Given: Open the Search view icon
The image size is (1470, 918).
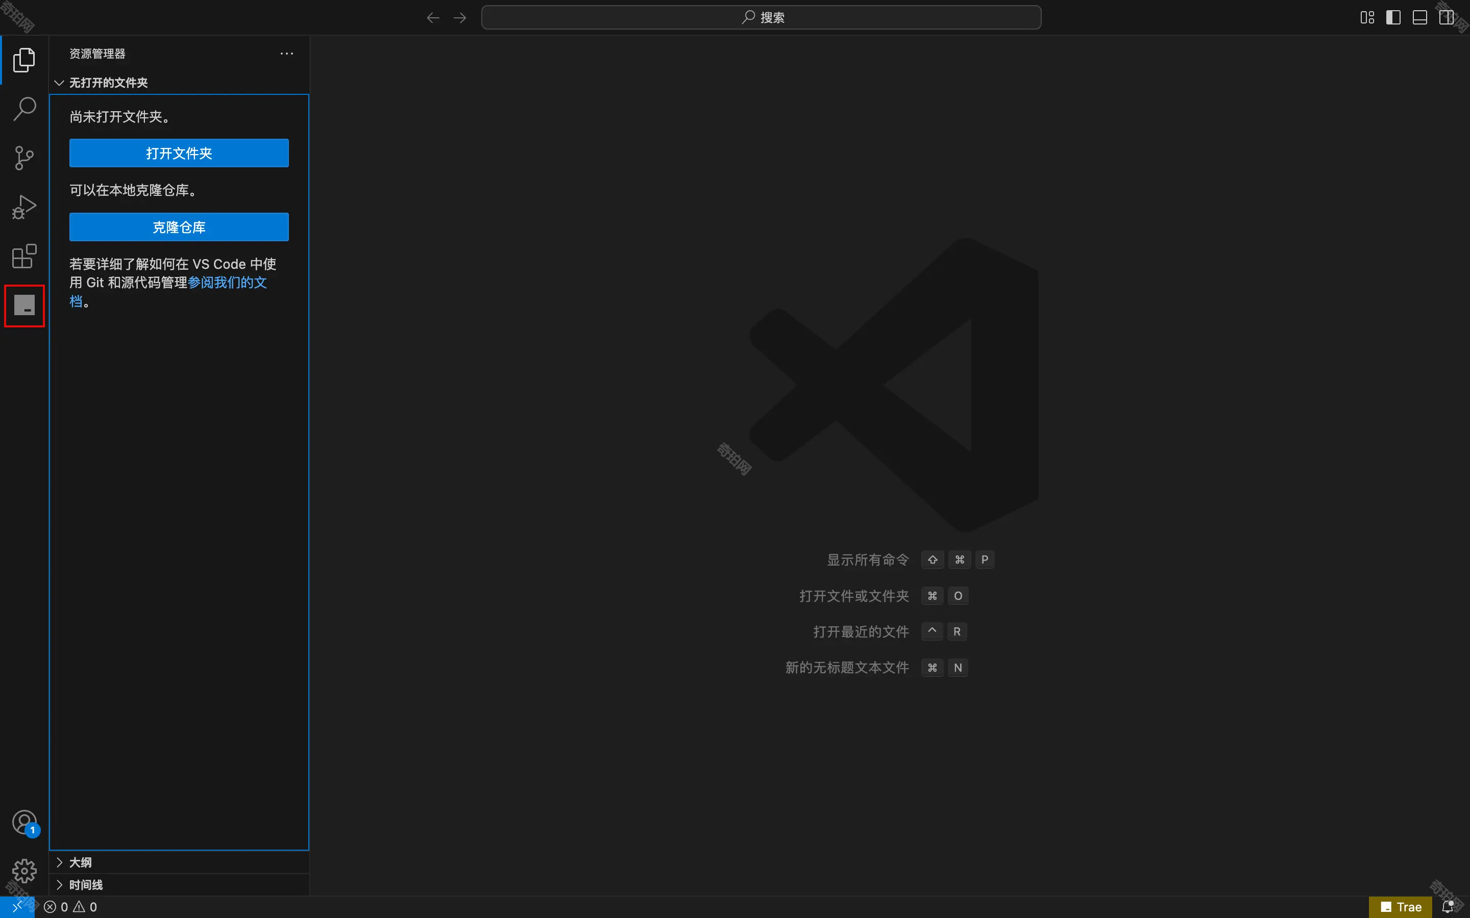Looking at the screenshot, I should point(24,109).
